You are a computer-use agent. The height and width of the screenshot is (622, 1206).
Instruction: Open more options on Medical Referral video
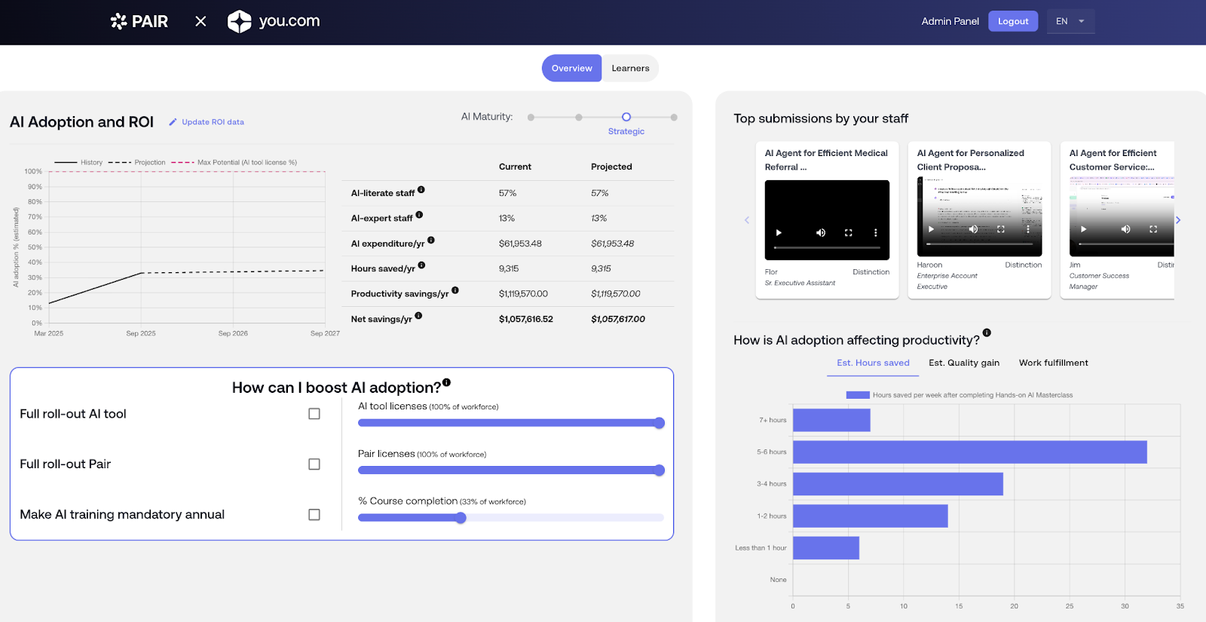pos(875,233)
